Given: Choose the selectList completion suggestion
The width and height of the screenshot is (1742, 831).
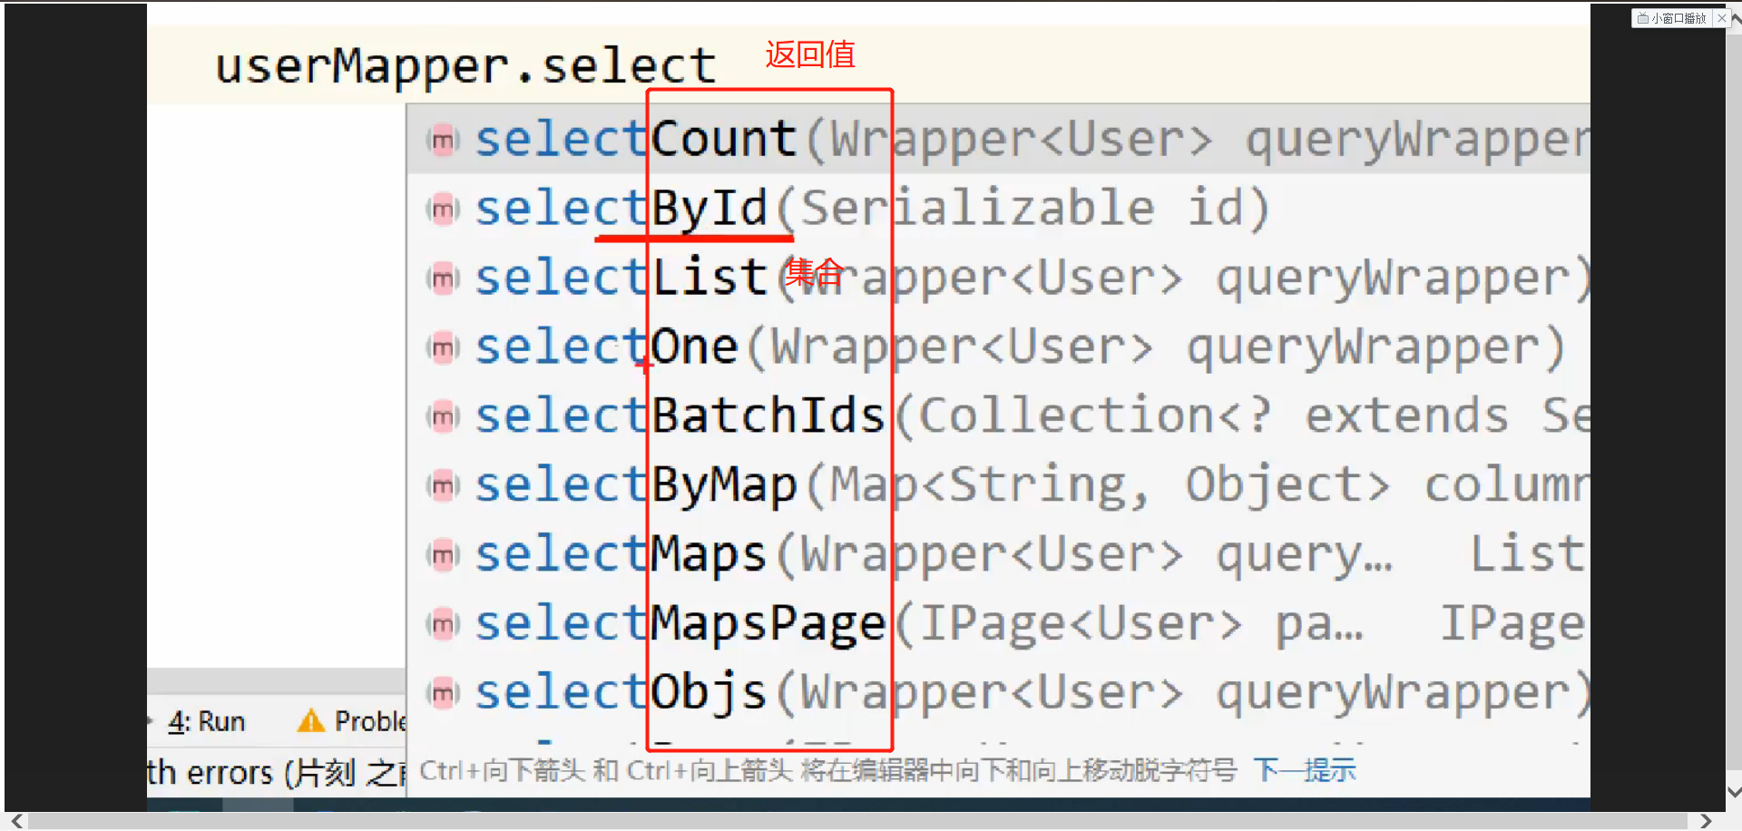Looking at the screenshot, I should [998, 278].
